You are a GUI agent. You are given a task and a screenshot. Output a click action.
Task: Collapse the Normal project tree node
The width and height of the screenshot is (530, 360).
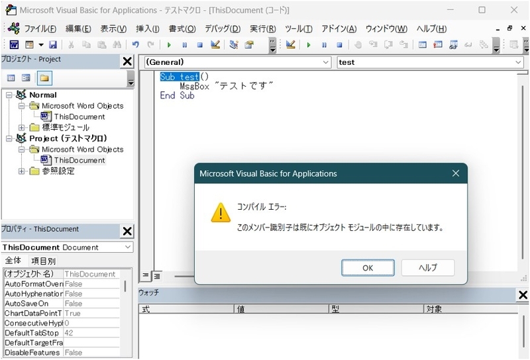(x=9, y=95)
